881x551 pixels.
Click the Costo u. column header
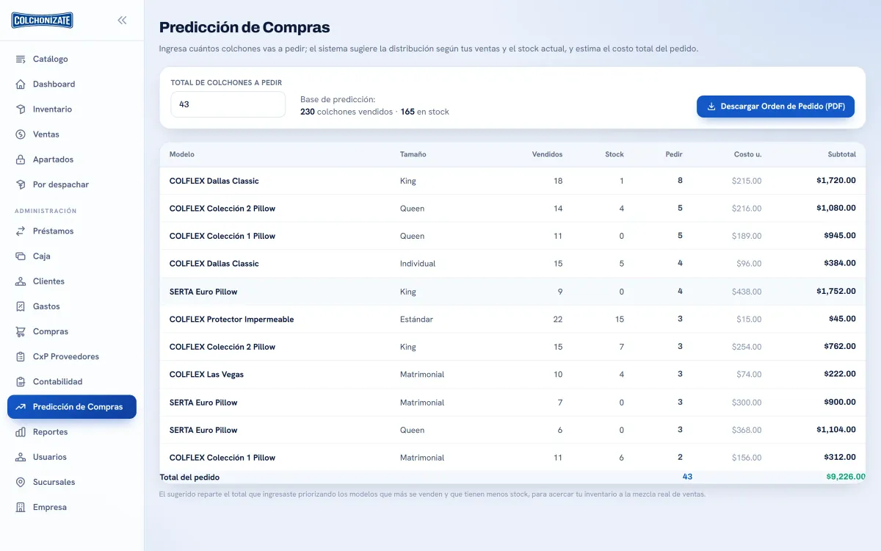pos(747,154)
